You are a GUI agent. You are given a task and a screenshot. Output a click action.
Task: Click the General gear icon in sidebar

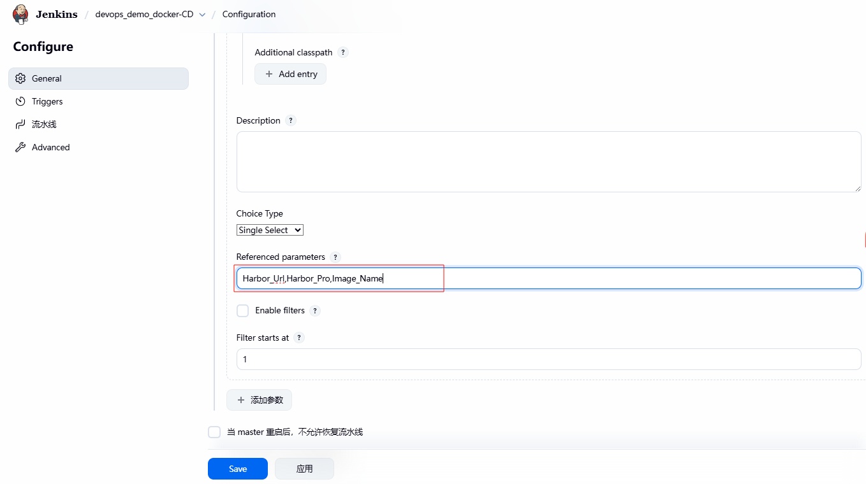20,78
